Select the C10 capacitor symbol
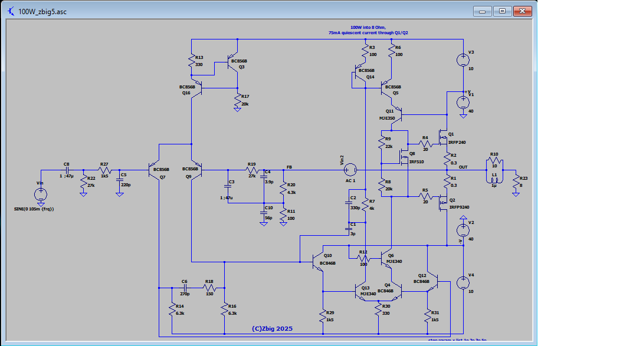This screenshot has width=633, height=346. (264, 213)
